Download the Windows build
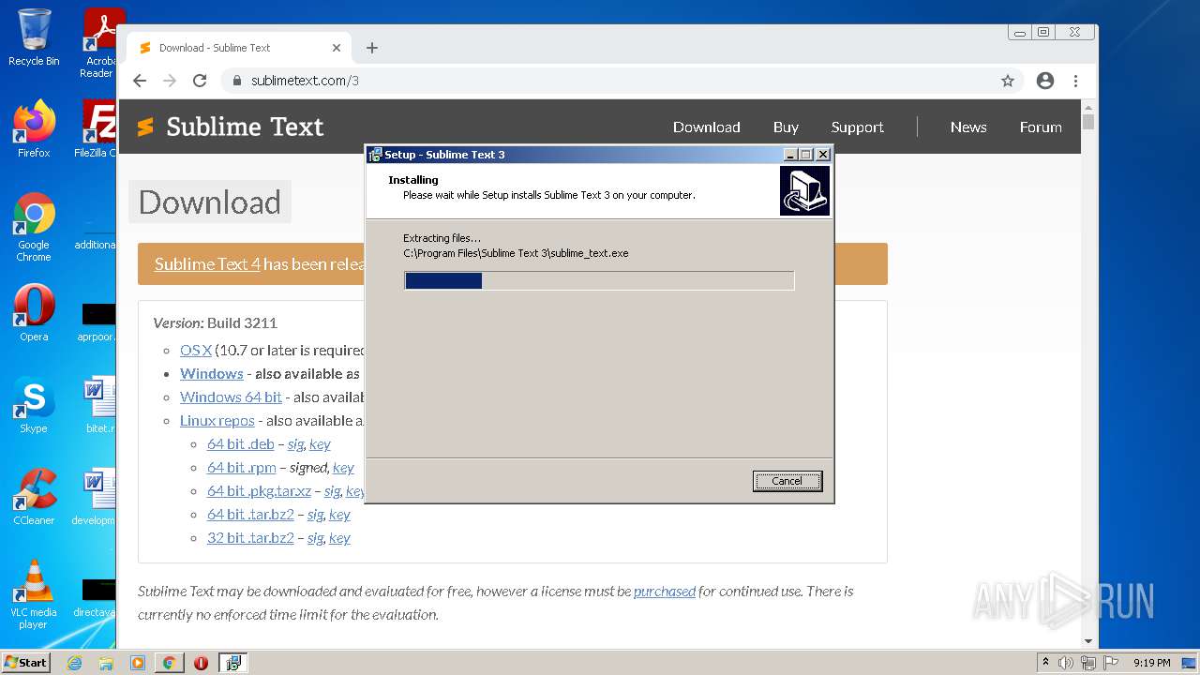 [212, 374]
